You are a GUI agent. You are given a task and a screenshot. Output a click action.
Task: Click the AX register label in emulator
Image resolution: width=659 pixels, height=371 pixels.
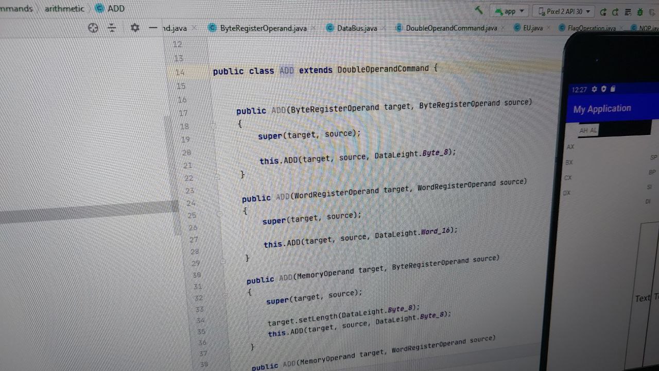coord(570,147)
